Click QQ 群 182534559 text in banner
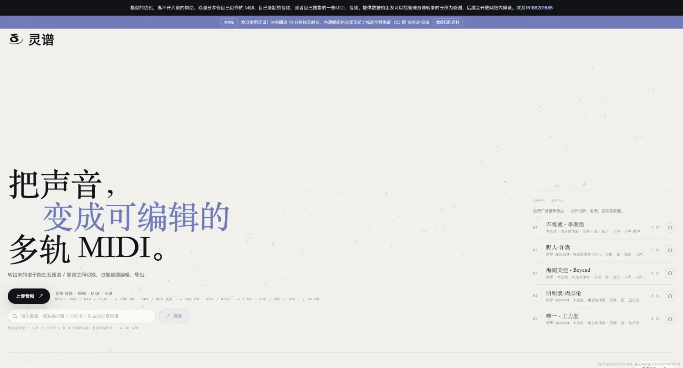Image resolution: width=683 pixels, height=368 pixels. (412, 22)
